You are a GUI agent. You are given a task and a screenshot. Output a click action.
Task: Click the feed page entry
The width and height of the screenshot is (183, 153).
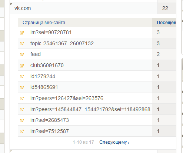coord(36,54)
